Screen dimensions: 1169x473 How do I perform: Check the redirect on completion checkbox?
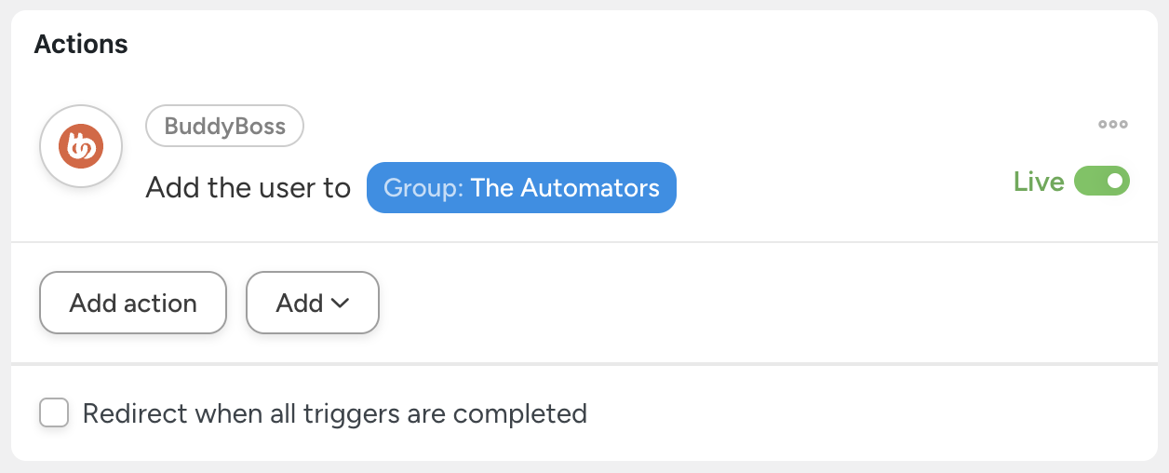[54, 412]
